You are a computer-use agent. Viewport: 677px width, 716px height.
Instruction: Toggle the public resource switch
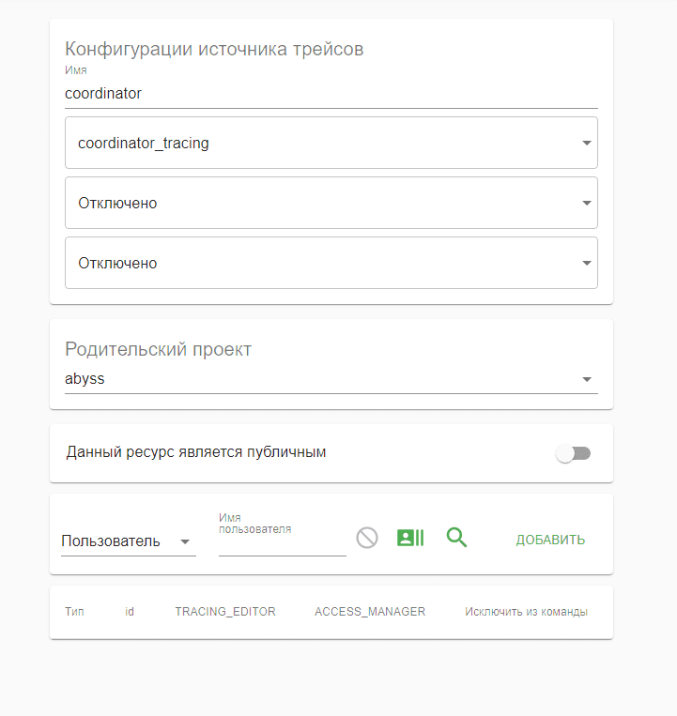click(573, 453)
